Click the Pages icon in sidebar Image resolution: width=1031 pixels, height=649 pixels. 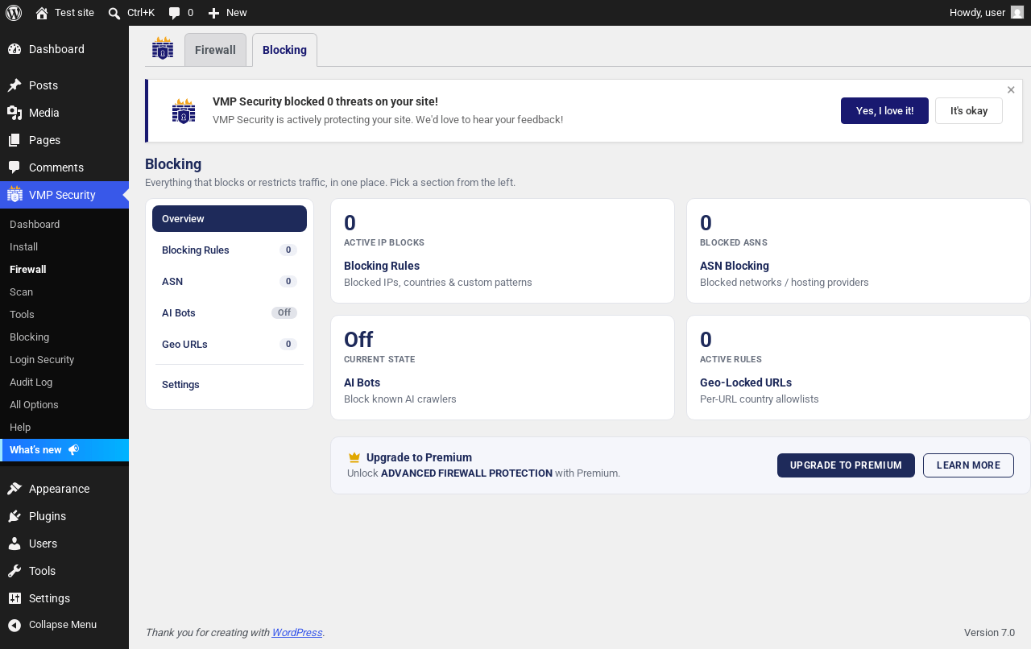[14, 140]
